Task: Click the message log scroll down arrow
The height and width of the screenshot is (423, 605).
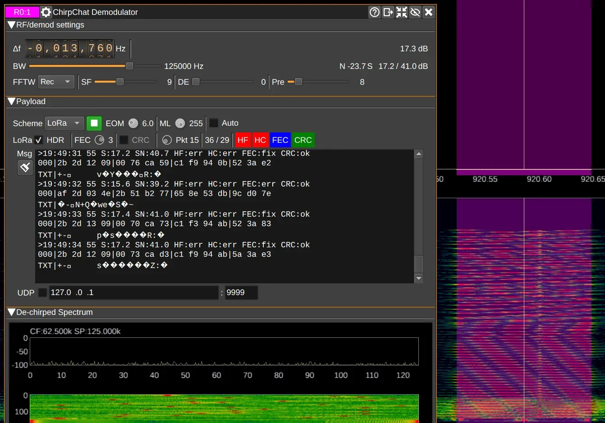Action: (419, 278)
